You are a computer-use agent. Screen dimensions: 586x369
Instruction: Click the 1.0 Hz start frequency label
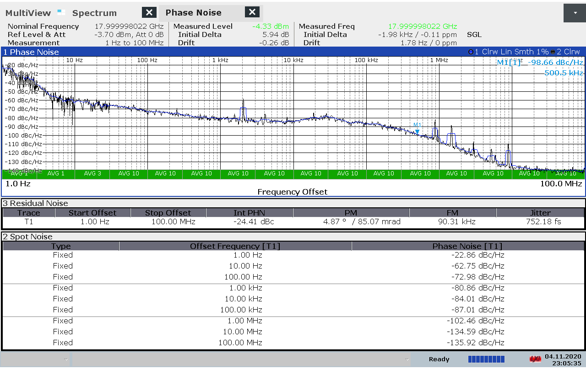point(18,184)
